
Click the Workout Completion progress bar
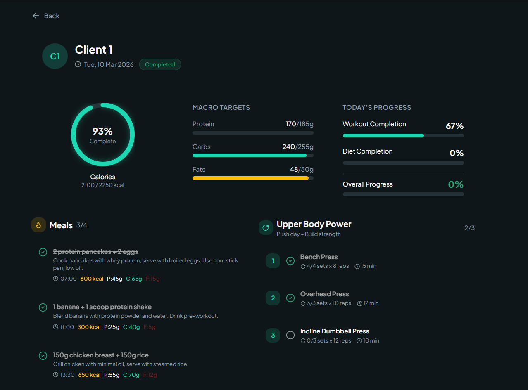pyautogui.click(x=403, y=135)
